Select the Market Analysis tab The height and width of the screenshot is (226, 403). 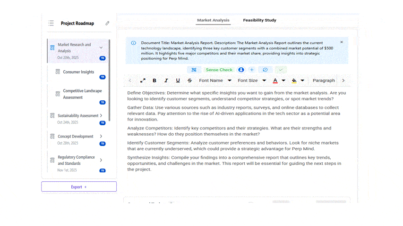tap(213, 20)
